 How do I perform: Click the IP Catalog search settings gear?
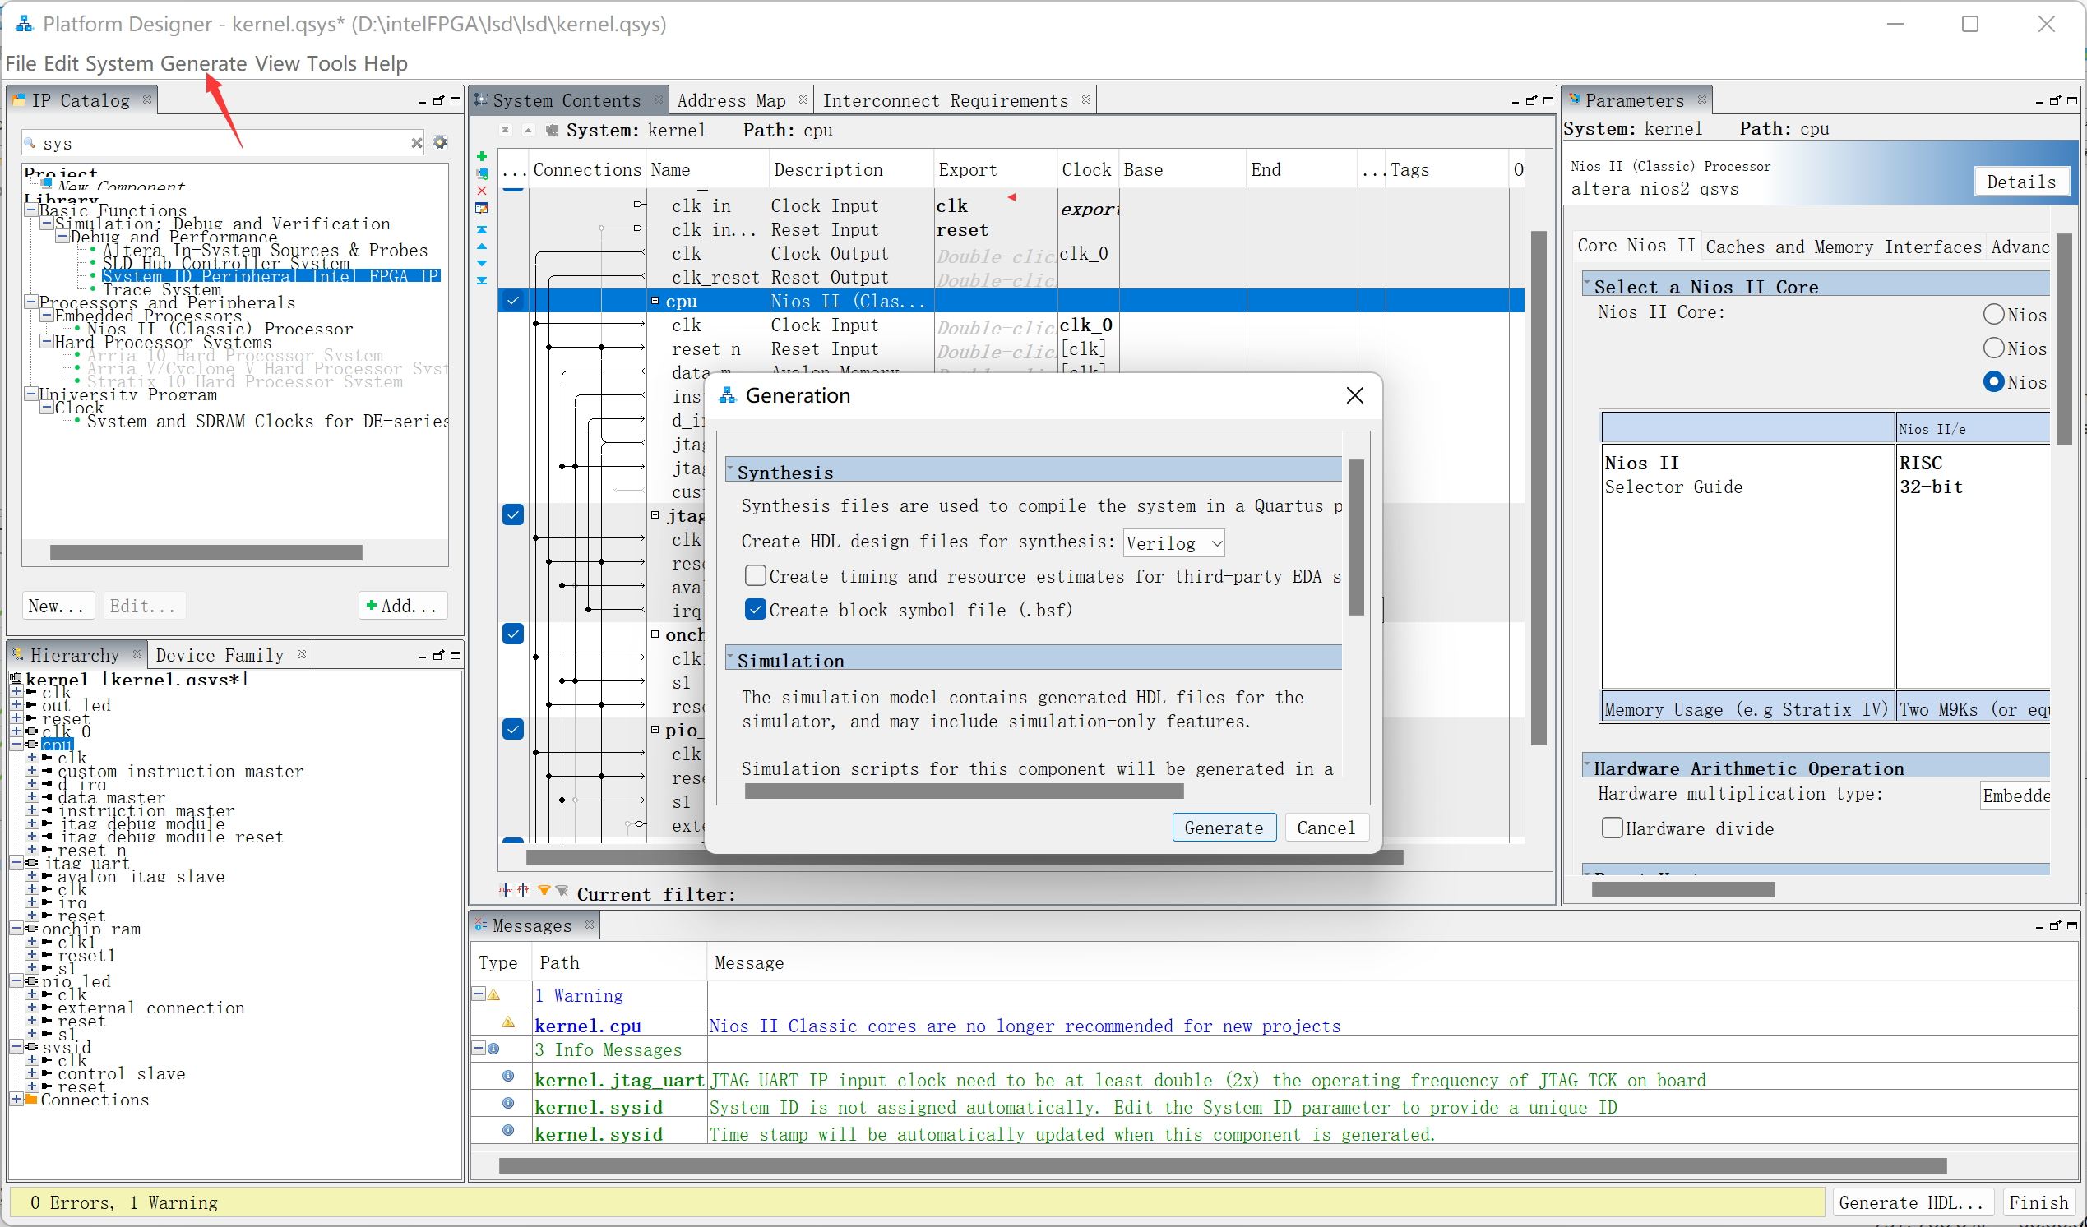(x=440, y=143)
